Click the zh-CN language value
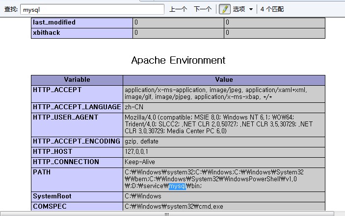 pyautogui.click(x=134, y=107)
